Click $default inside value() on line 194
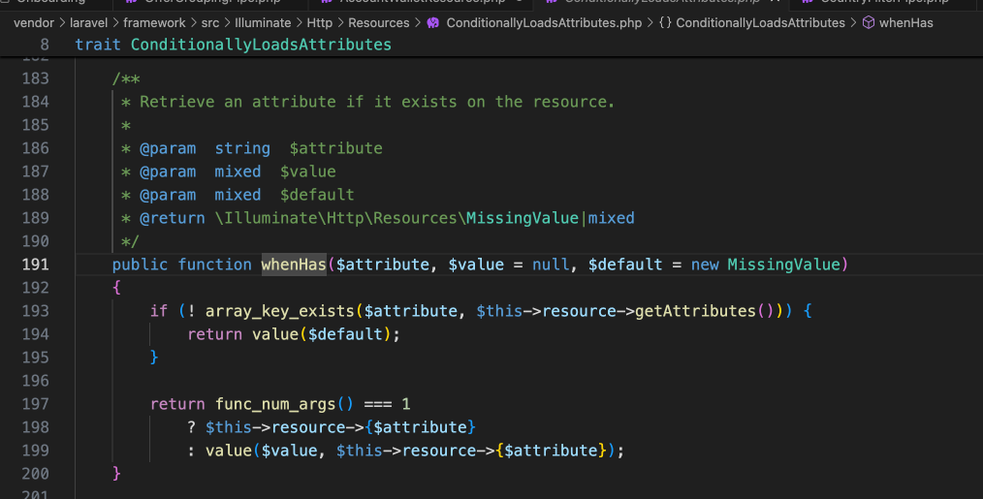Viewport: 983px width, 499px height. (345, 334)
